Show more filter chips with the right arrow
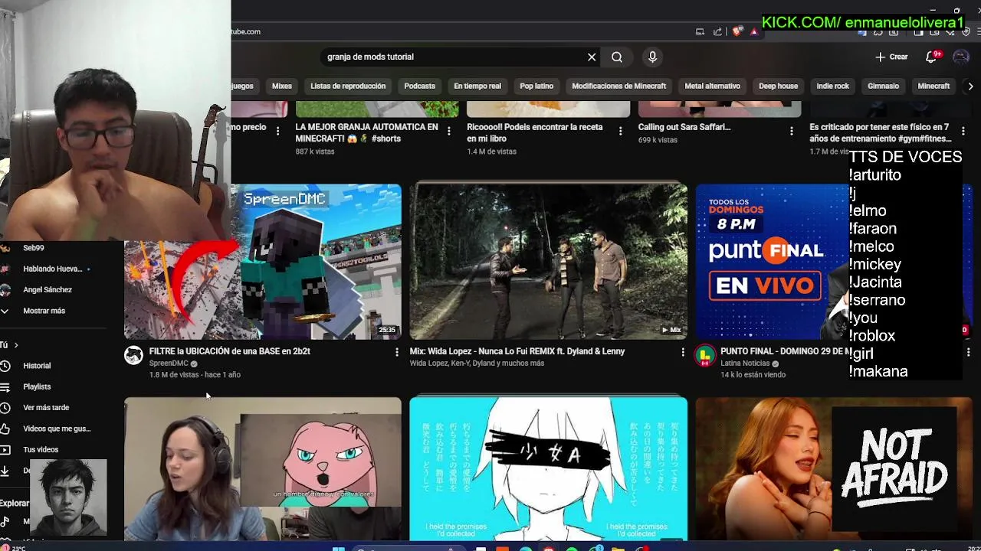 [970, 86]
